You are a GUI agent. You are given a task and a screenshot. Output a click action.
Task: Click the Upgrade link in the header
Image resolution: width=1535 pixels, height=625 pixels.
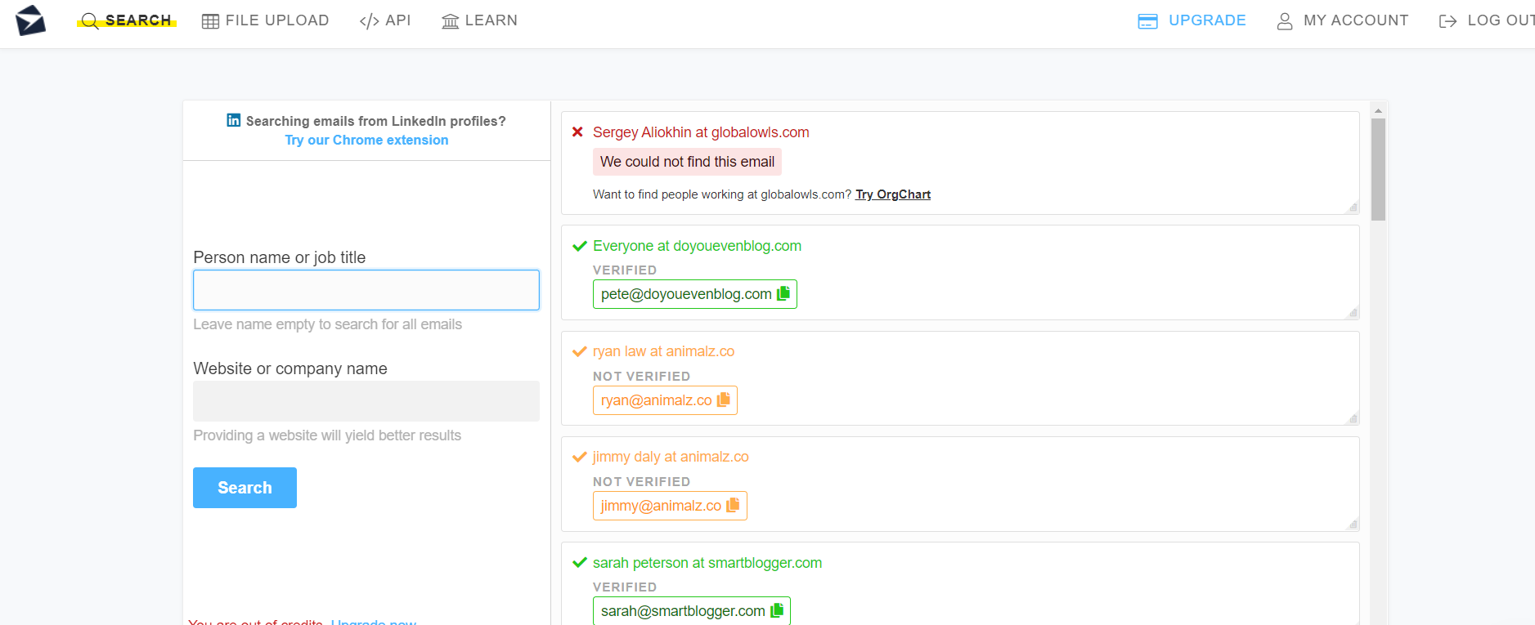coord(1192,20)
